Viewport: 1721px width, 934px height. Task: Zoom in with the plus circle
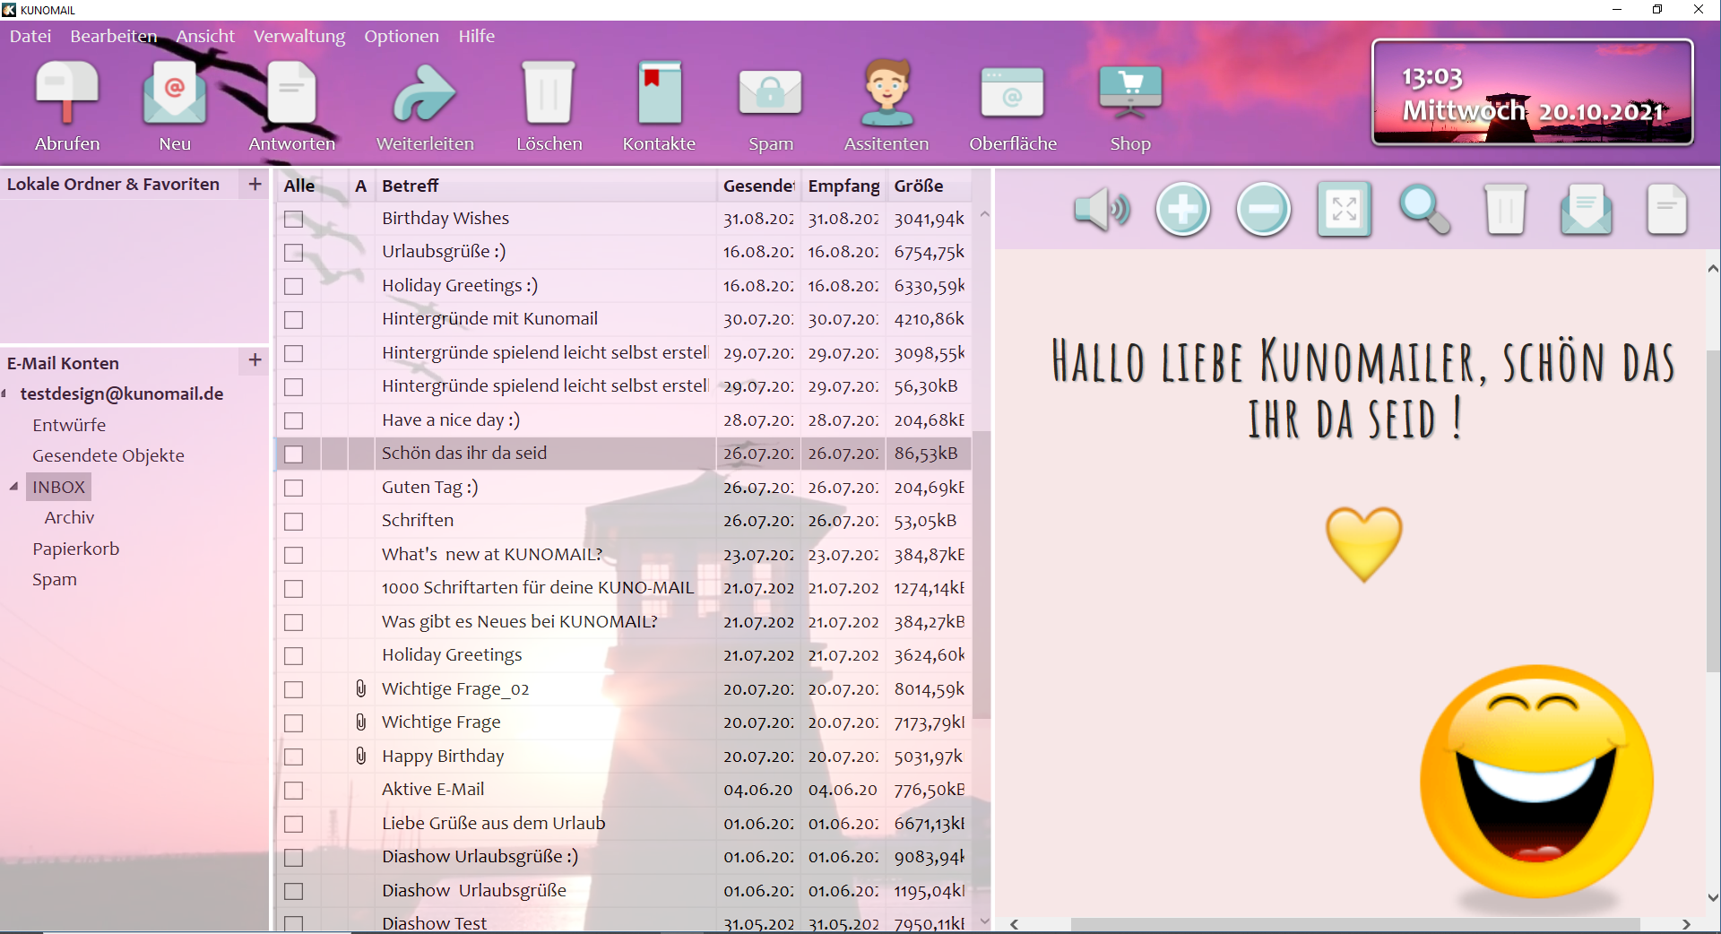(x=1183, y=210)
